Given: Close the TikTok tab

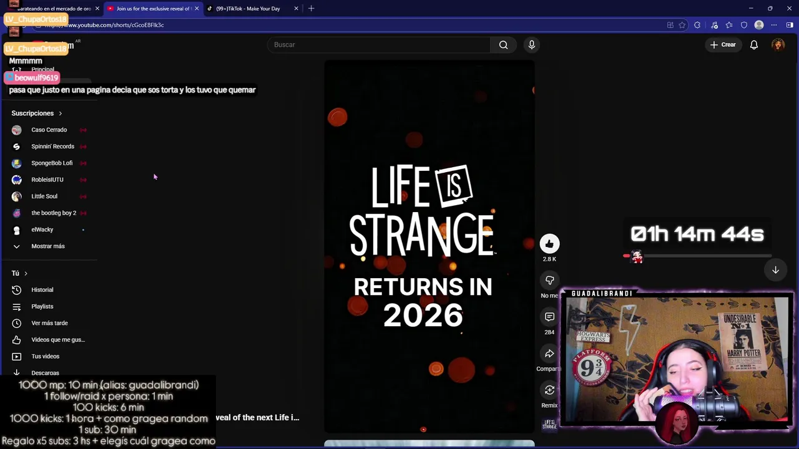Looking at the screenshot, I should [x=296, y=9].
